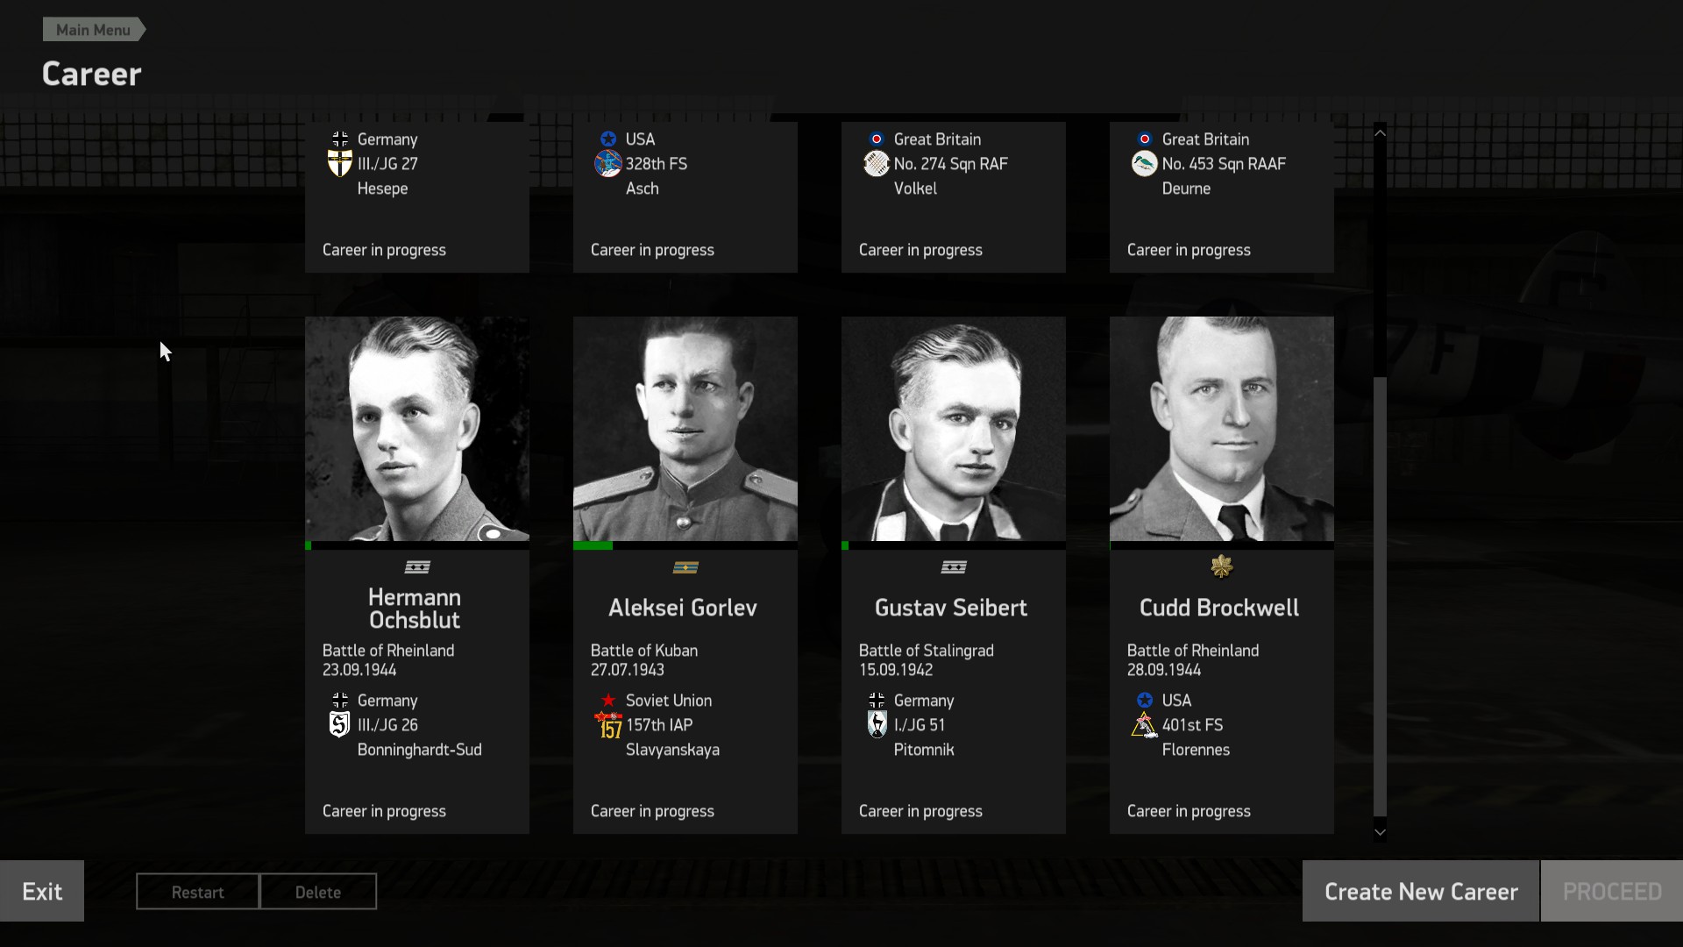Click the 'Career' page heading
Image resolution: width=1683 pixels, height=947 pixels.
coord(92,74)
